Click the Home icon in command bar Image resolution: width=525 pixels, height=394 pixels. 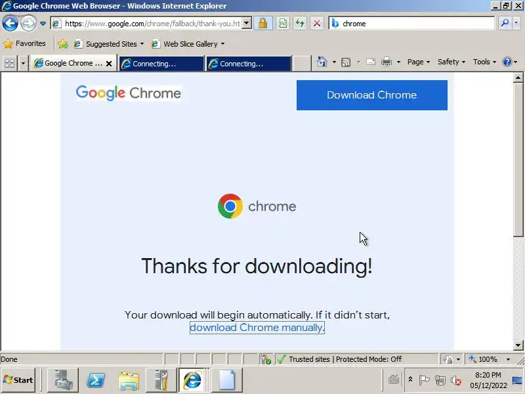pos(322,62)
